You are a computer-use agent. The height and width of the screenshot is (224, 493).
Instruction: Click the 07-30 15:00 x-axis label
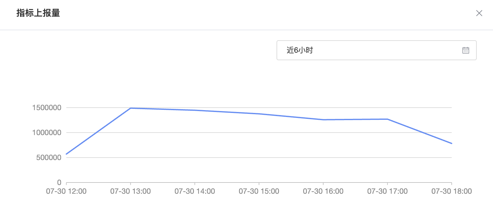(x=259, y=191)
